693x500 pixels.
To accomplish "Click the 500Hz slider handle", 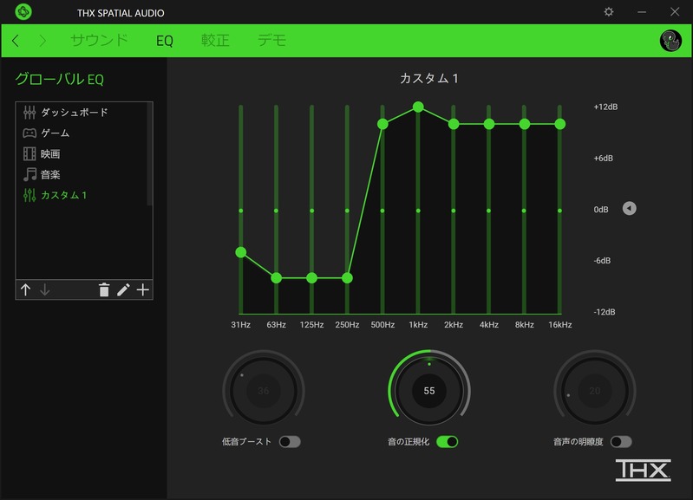I will [382, 124].
